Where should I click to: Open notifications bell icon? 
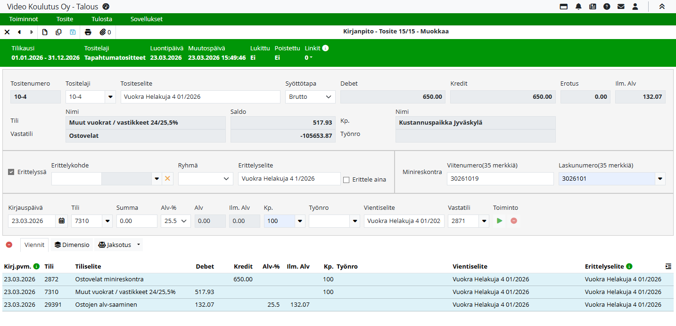click(578, 7)
